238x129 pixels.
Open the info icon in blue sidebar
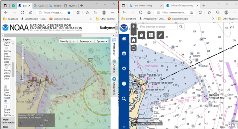tap(124, 84)
